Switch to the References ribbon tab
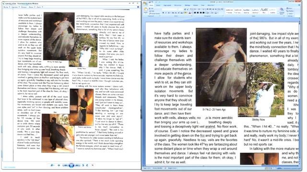Viewport: 307px width, 172px height. [x=178, y=5]
